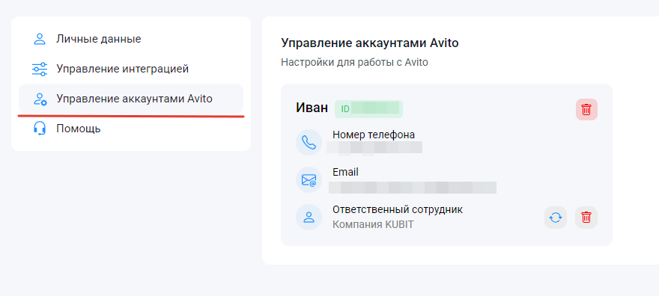The height and width of the screenshot is (296, 659).
Task: Click the sliders icon for Управление интеграцией
Action: (40, 70)
